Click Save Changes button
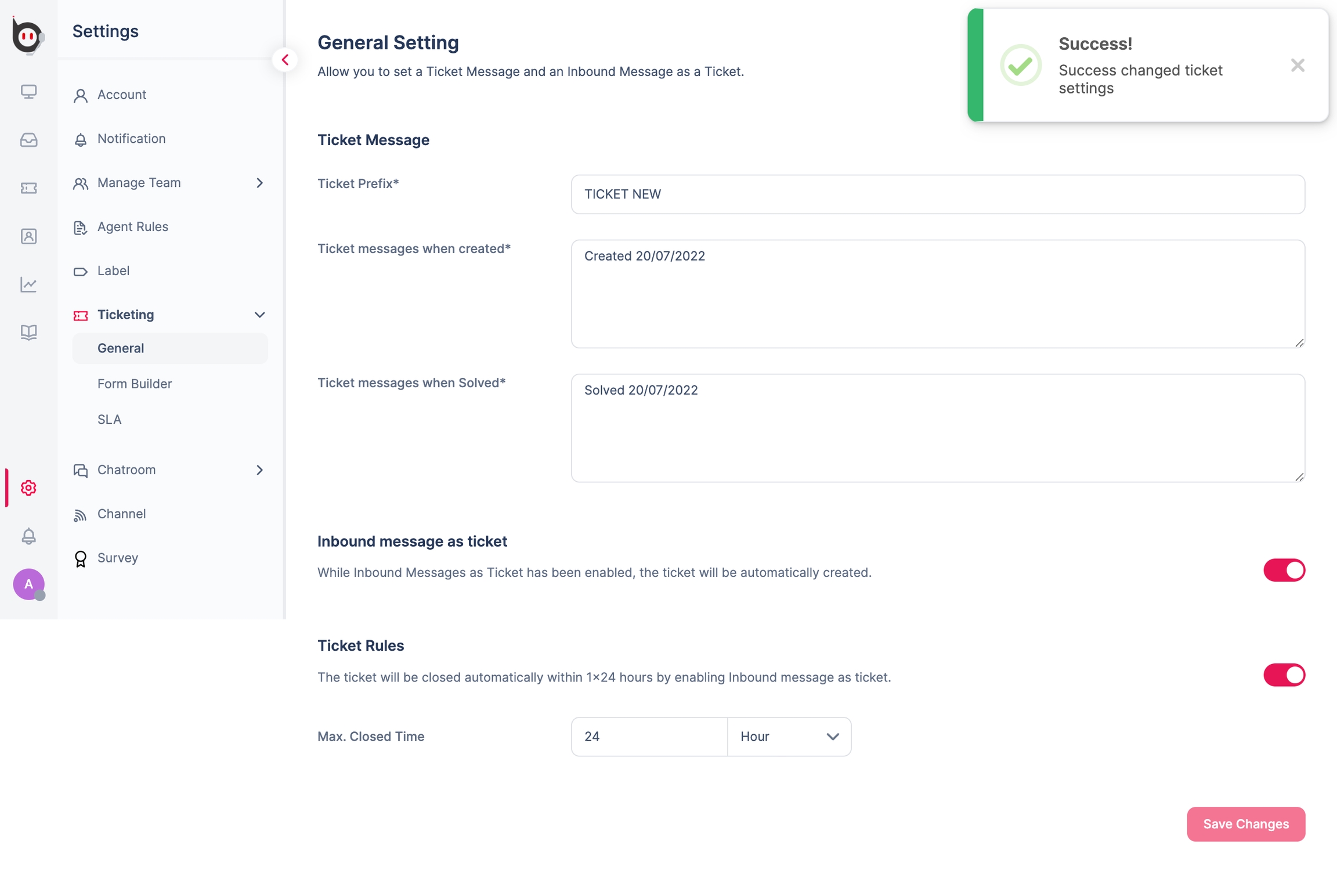The image size is (1337, 873). click(1245, 824)
